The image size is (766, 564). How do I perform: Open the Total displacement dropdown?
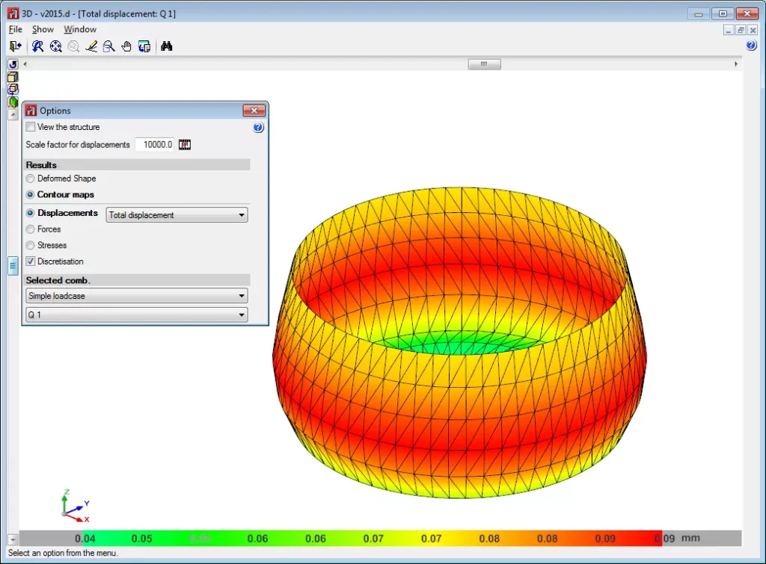(177, 215)
